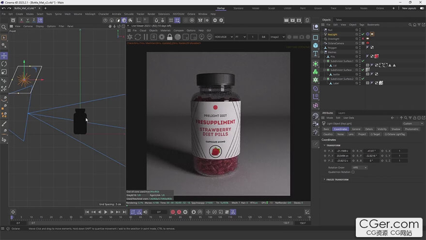
Task: Switch to the Layers tab
Action: click(341, 113)
